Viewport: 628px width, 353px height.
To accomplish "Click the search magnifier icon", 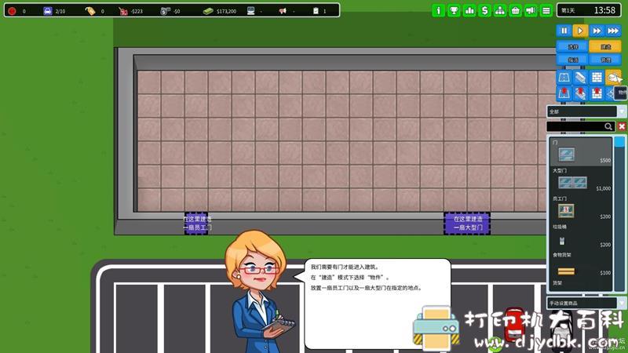I will click(608, 126).
